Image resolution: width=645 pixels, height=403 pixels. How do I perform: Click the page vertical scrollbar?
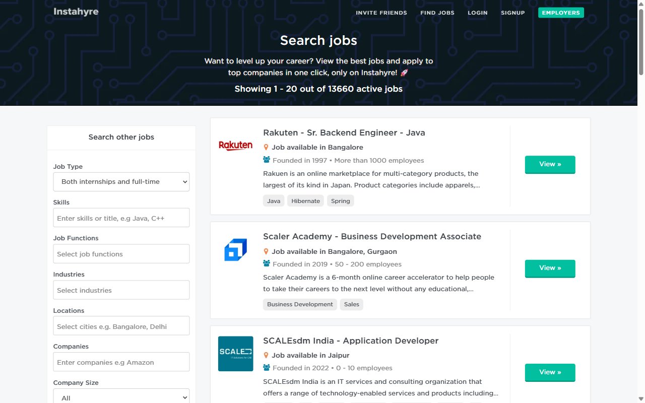641,43
